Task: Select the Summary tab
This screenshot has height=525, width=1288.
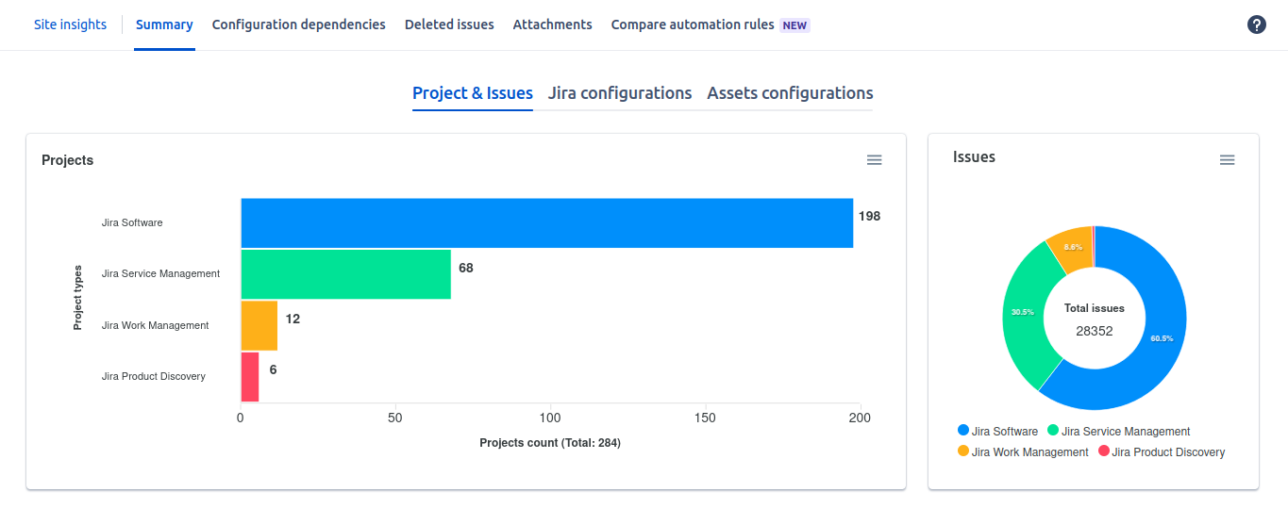Action: tap(164, 25)
